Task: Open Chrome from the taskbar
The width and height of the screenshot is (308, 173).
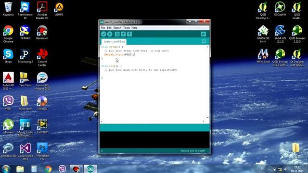Action: point(48,169)
